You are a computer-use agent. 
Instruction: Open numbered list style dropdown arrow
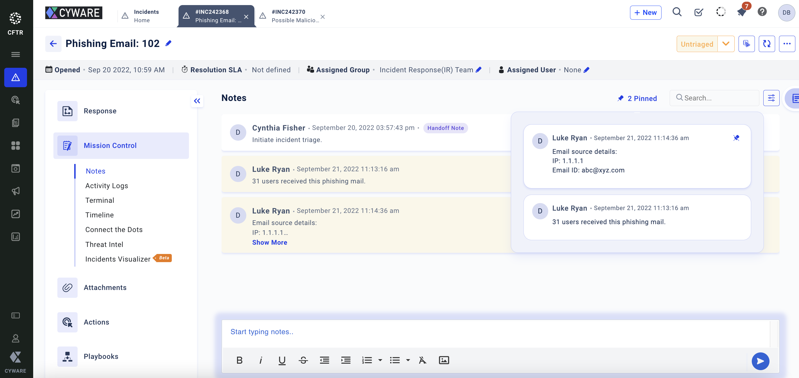[380, 360]
